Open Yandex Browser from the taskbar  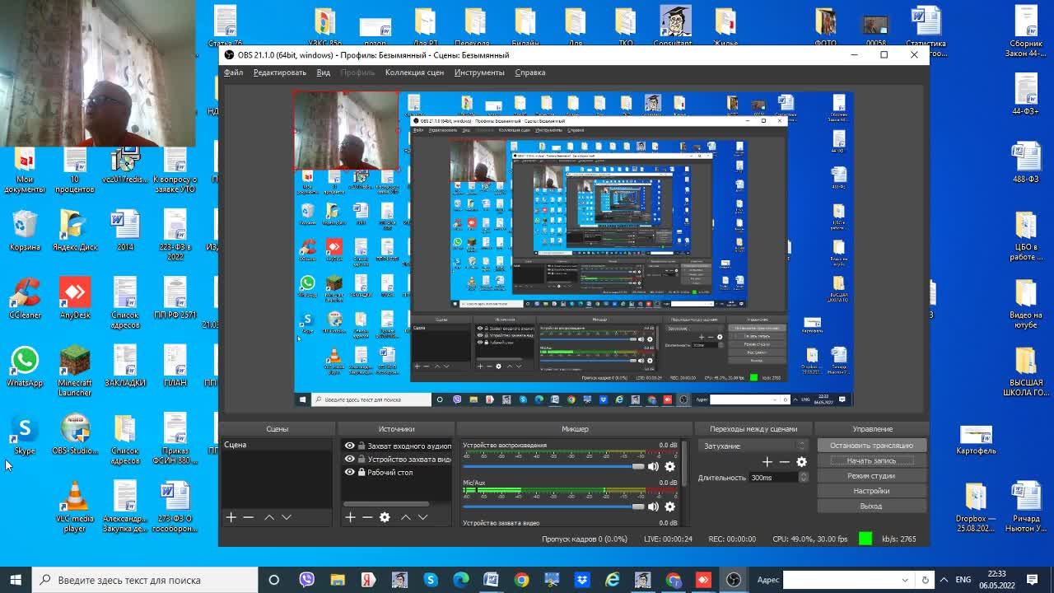pyautogui.click(x=368, y=580)
